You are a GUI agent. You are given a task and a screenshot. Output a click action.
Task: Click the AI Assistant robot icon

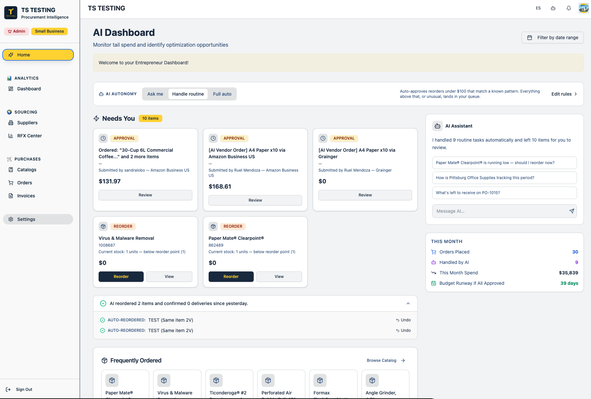[x=438, y=126]
